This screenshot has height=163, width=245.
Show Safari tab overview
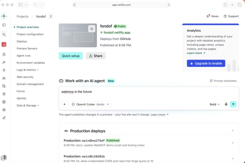click(240, 5)
